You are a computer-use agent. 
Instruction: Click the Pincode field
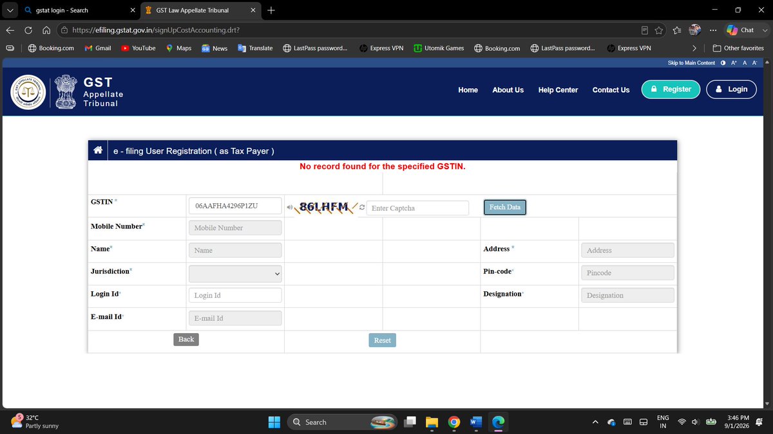[627, 273]
